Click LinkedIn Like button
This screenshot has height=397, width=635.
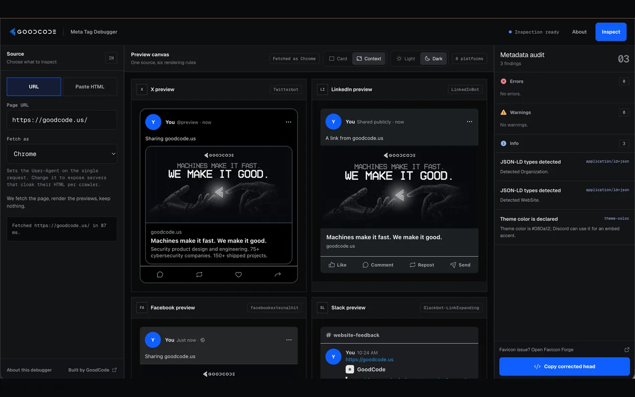337,265
